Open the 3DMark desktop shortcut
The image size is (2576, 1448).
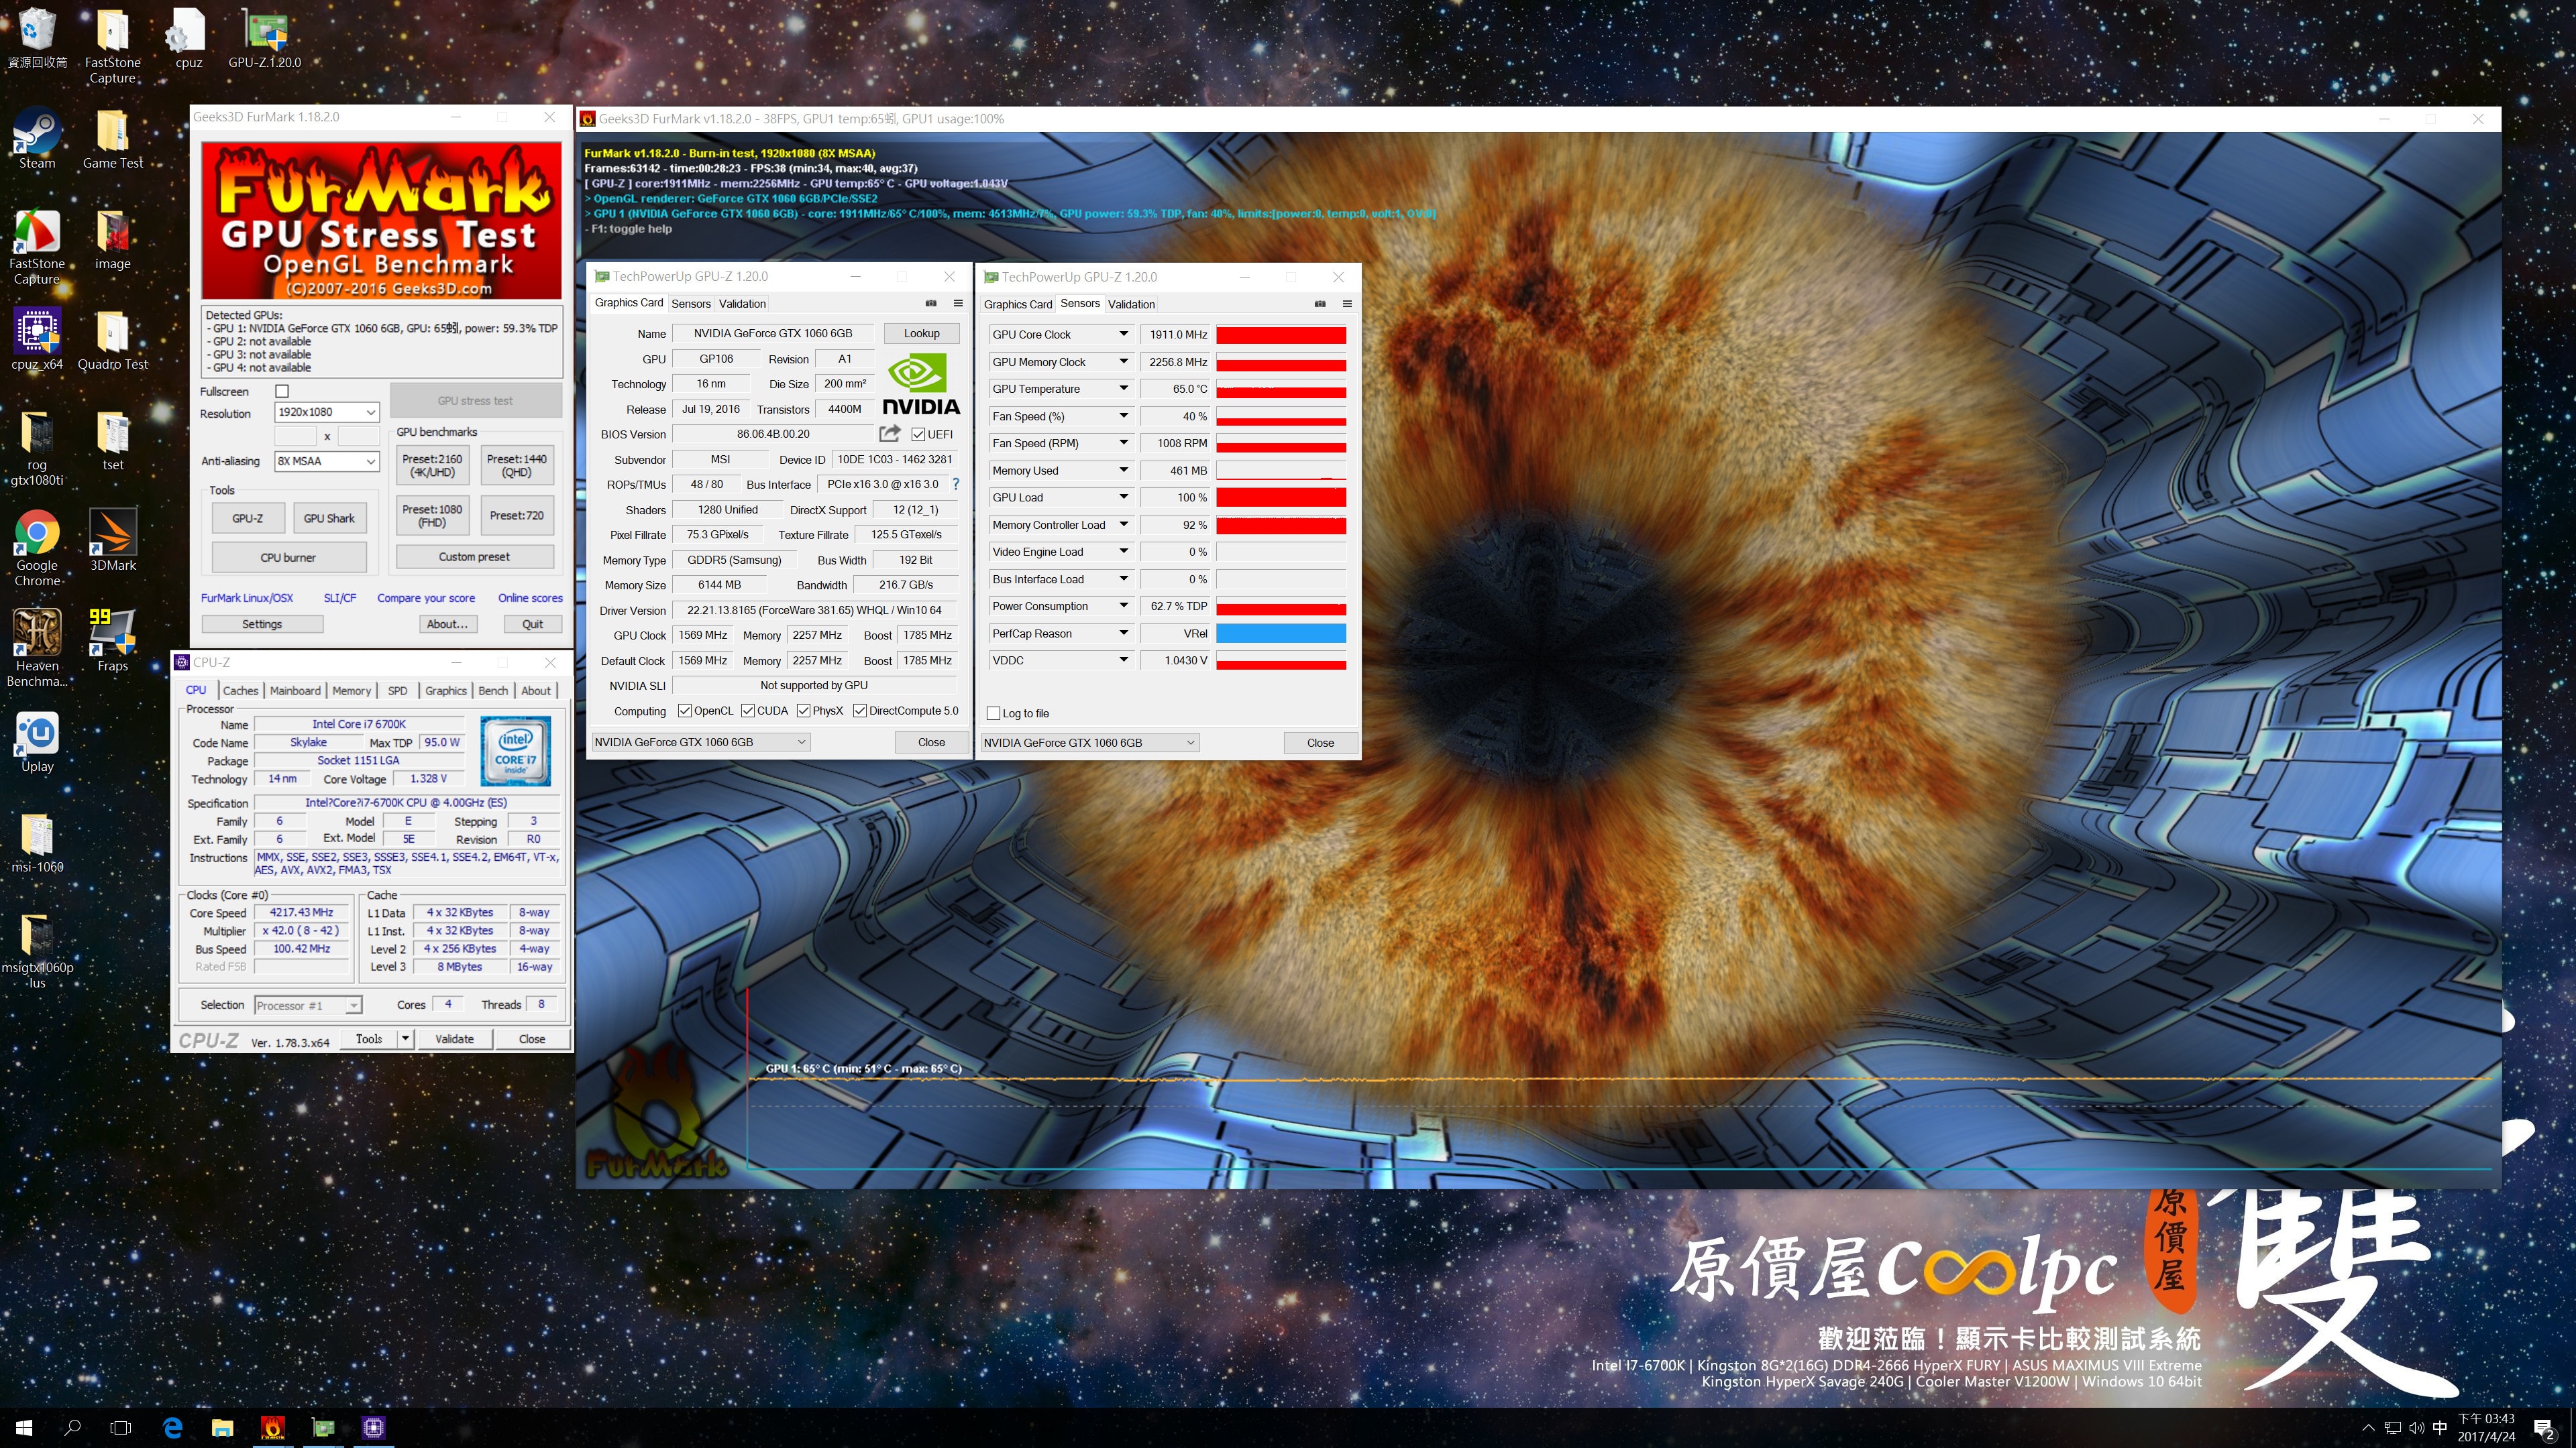[x=113, y=540]
